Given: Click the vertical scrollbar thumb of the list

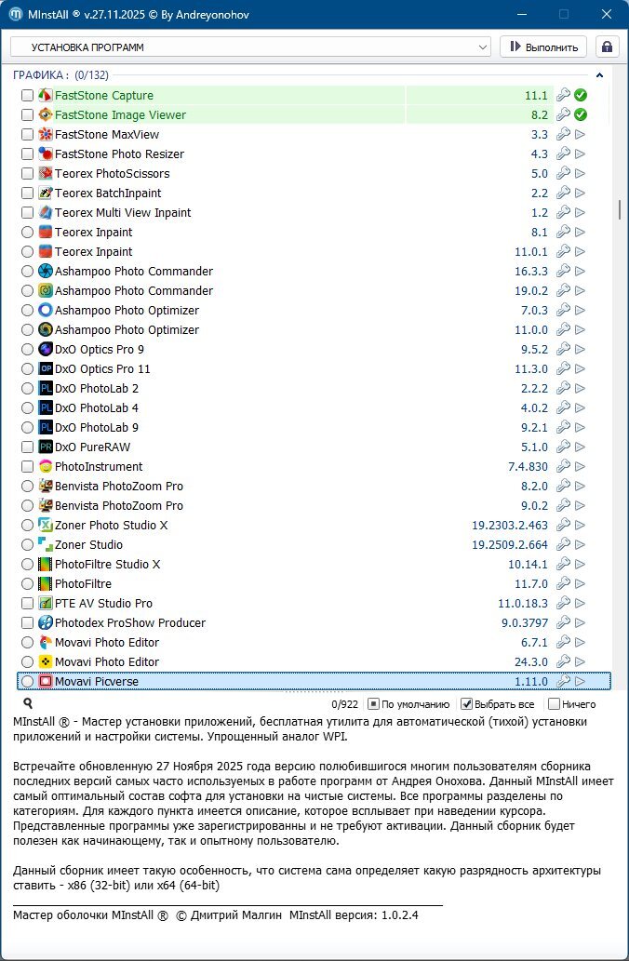Looking at the screenshot, I should (x=620, y=209).
